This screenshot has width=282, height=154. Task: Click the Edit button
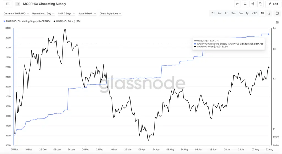pos(273,4)
